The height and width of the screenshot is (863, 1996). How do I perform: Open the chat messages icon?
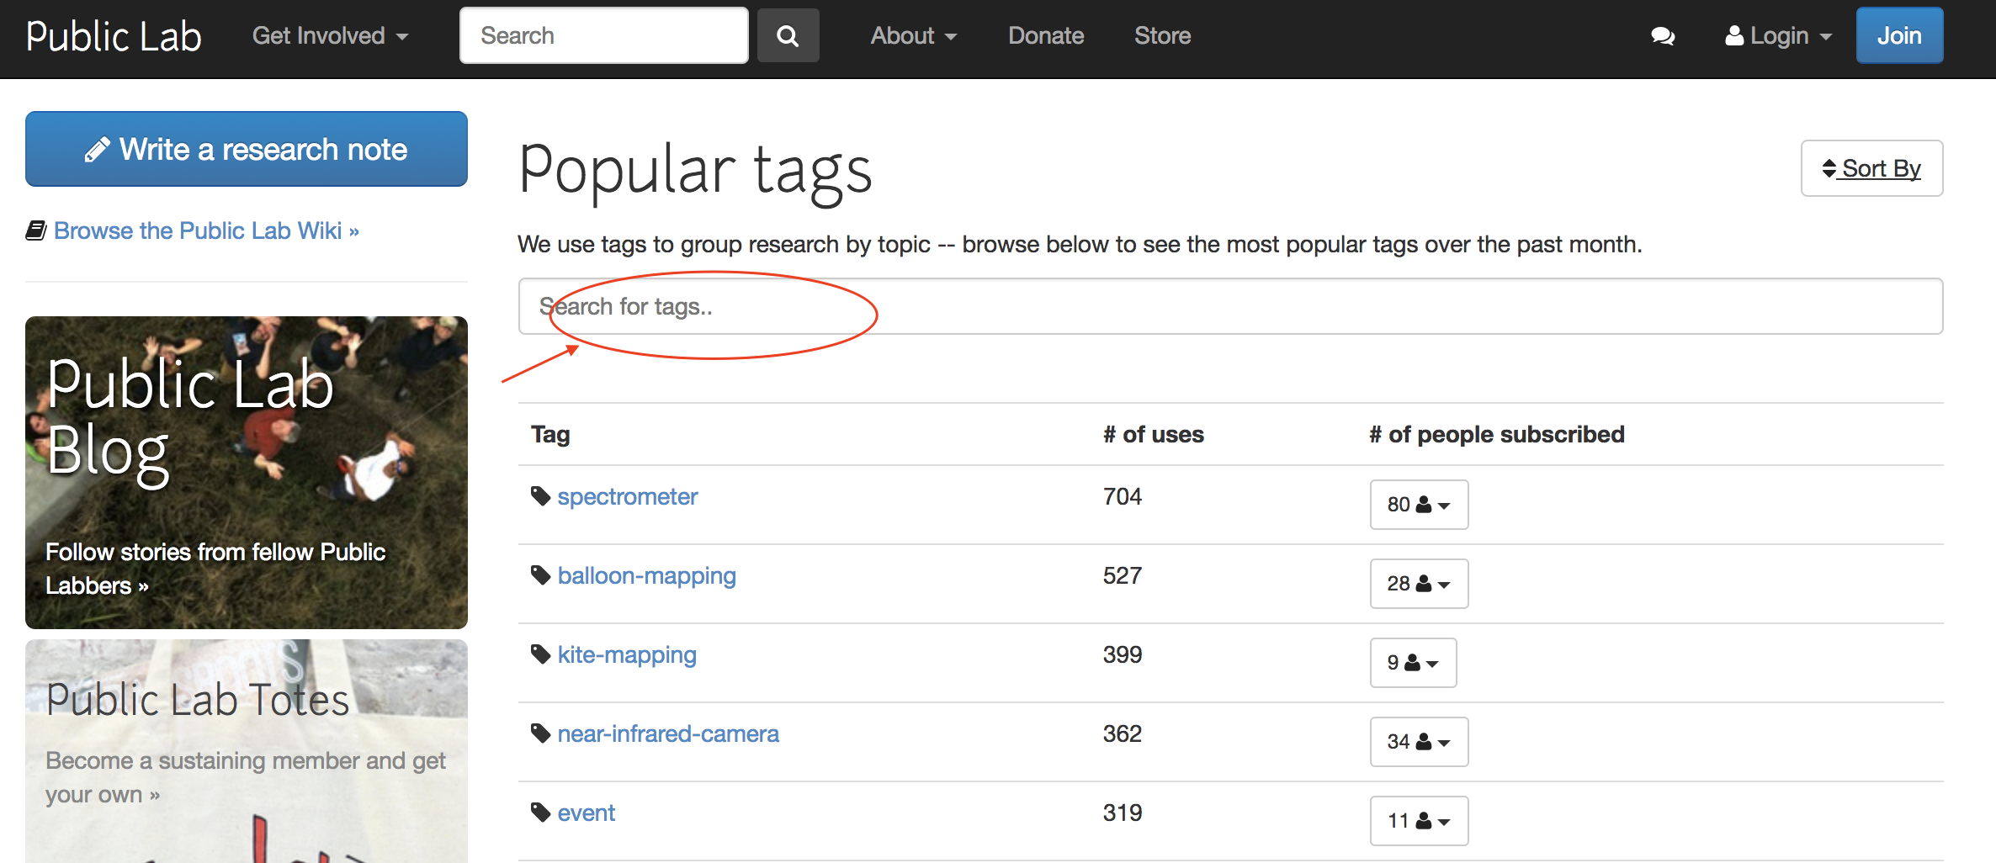[1663, 36]
